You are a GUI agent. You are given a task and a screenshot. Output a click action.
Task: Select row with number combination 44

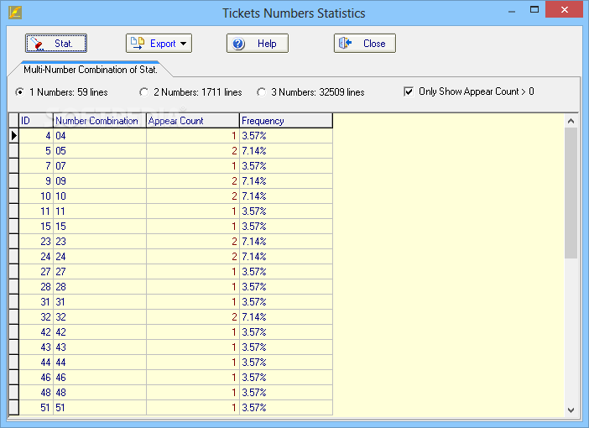175,363
